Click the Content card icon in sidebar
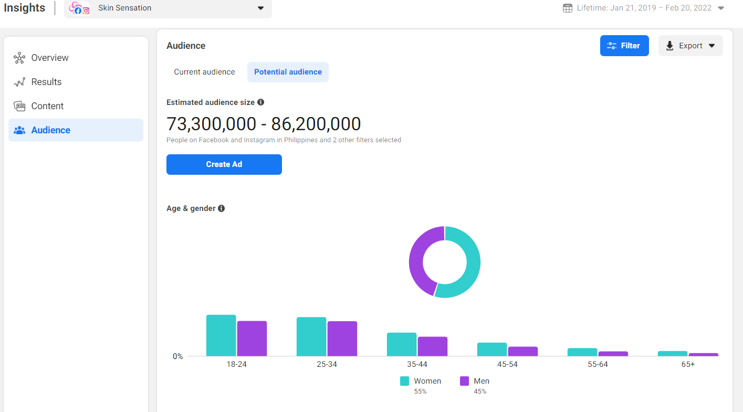This screenshot has width=743, height=412. point(19,106)
